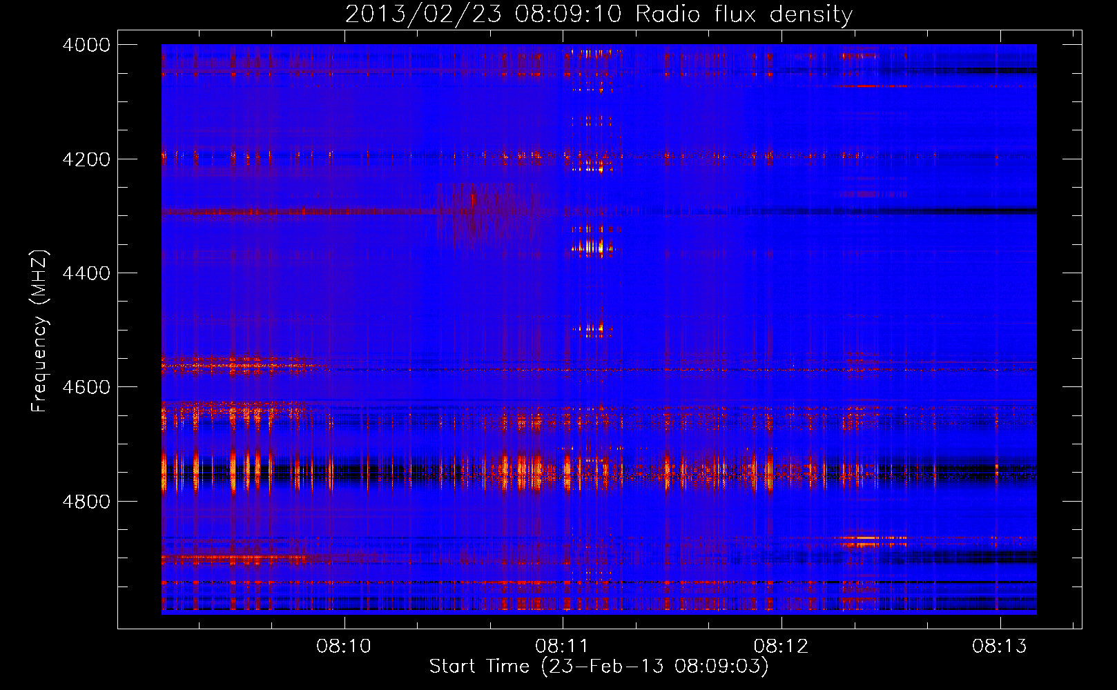
Task: Click the plot title '2013/02/23 08:09:10 Radio flux density'
Action: point(599,14)
